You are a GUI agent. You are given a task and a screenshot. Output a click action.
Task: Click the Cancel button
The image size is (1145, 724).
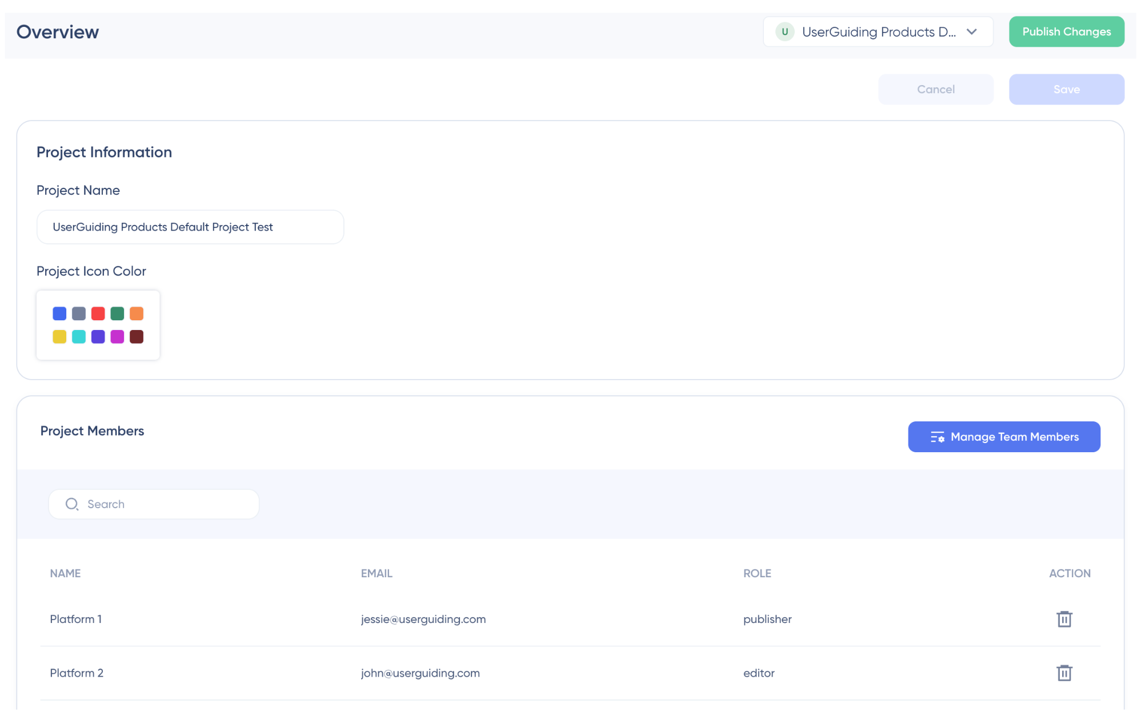pyautogui.click(x=935, y=90)
